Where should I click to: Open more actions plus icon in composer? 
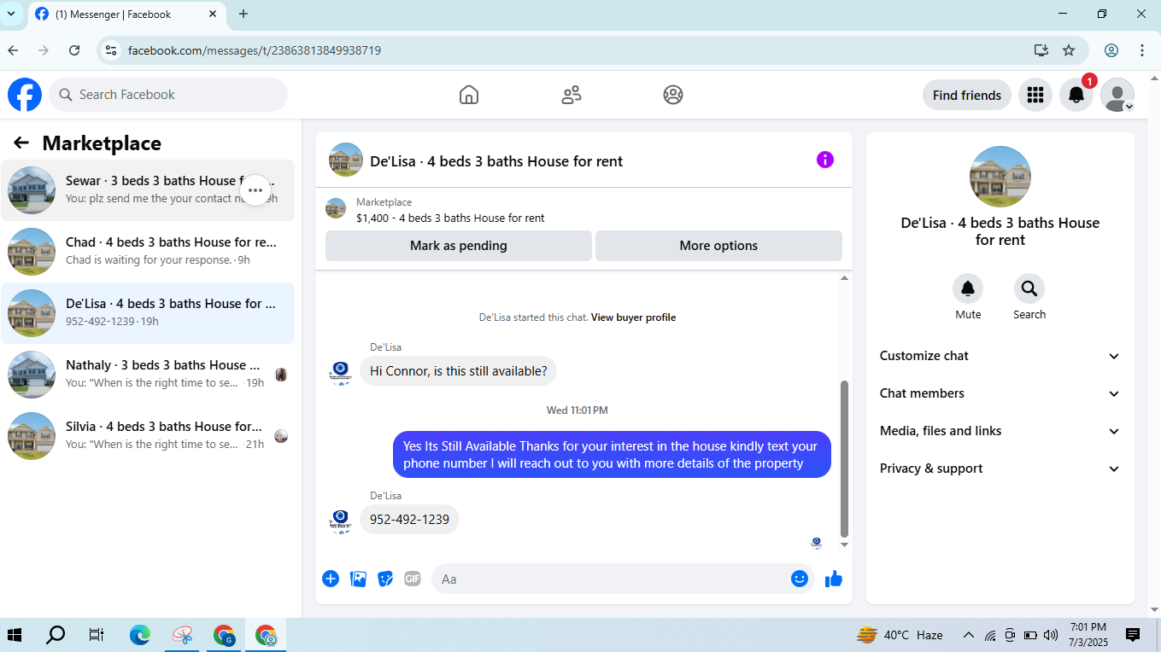point(331,579)
